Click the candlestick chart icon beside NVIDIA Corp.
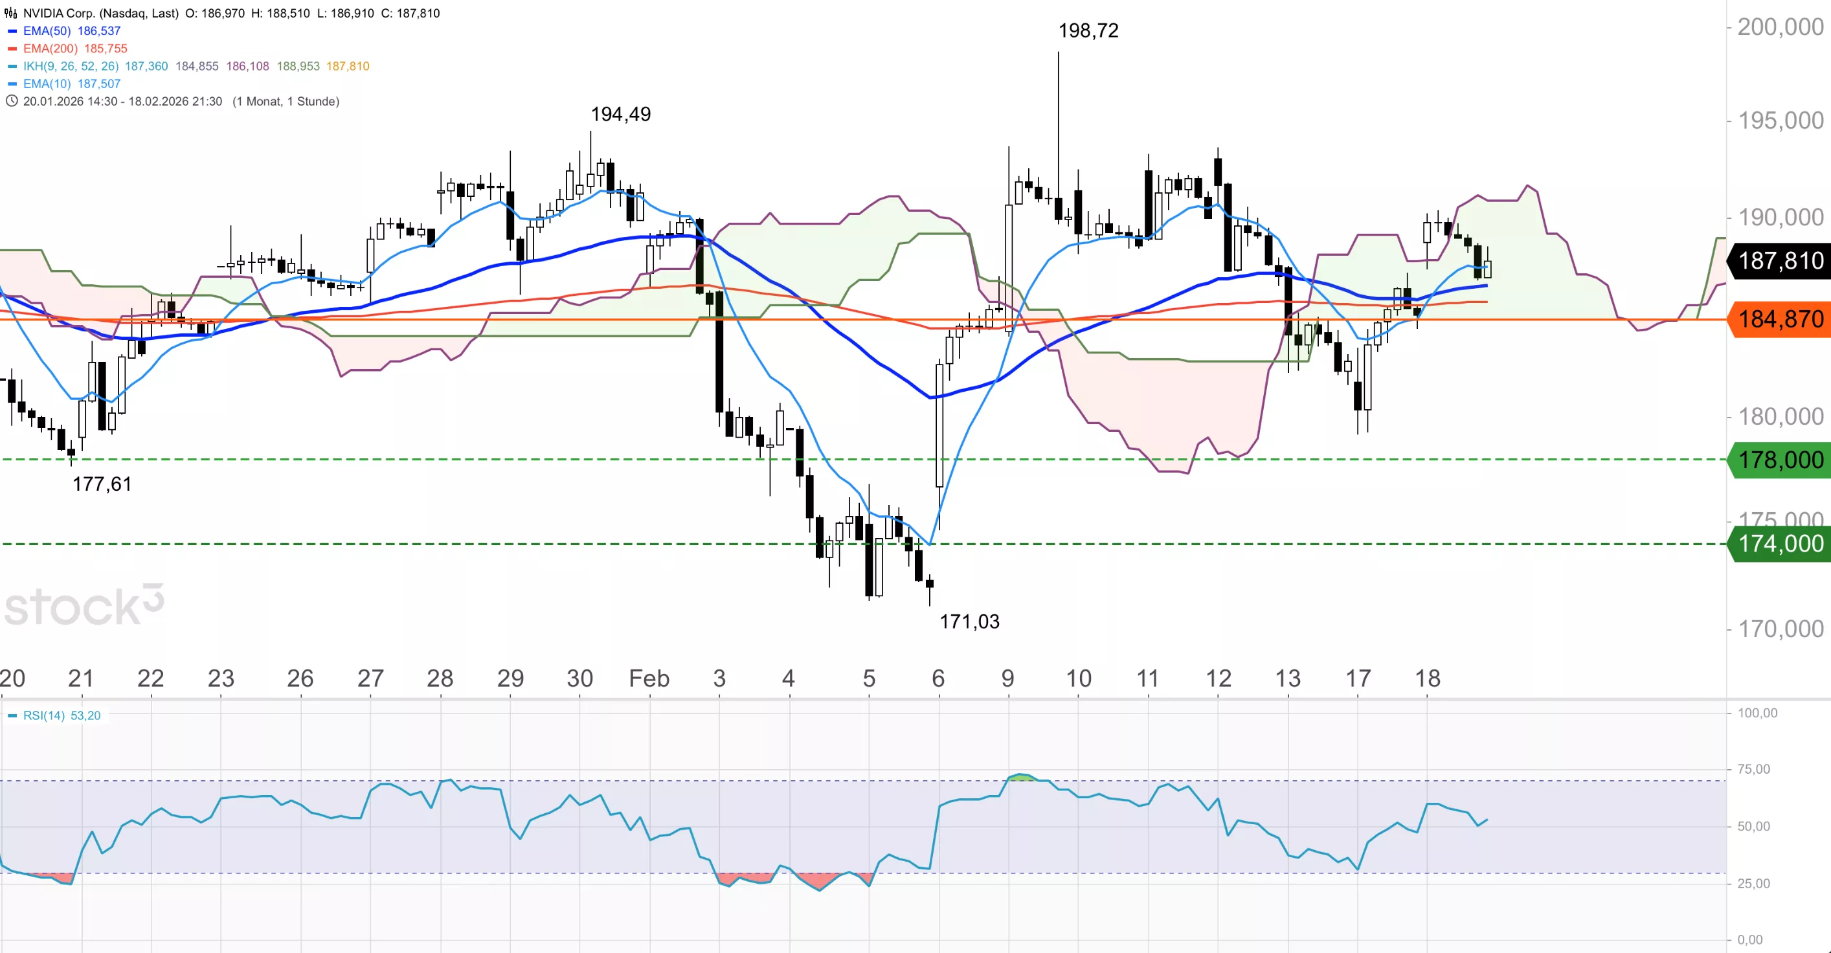The image size is (1831, 953). pos(10,14)
